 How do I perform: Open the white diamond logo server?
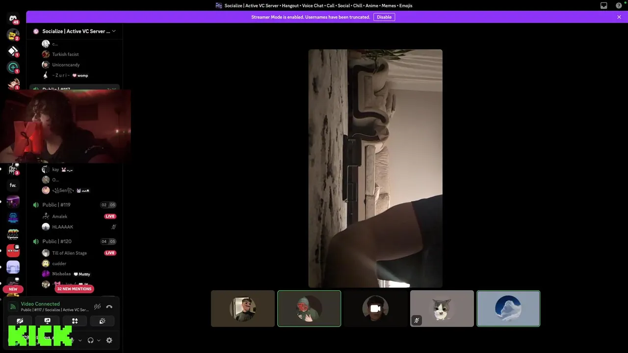point(13,51)
